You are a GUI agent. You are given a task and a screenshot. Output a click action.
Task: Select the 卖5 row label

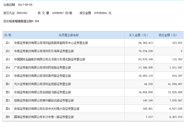click(x=8, y=117)
